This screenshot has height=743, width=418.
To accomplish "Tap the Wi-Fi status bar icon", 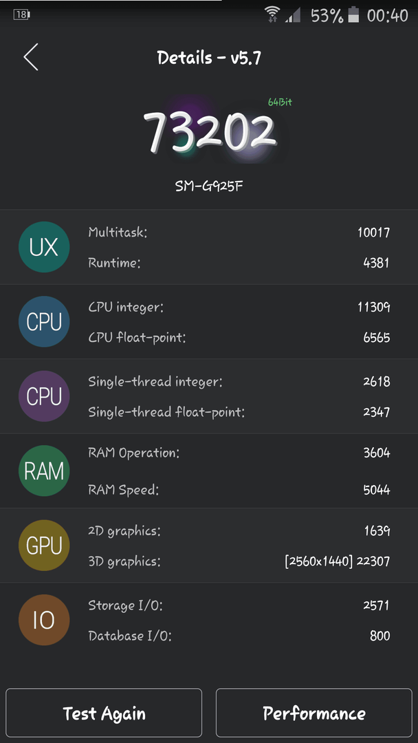I will (x=272, y=14).
